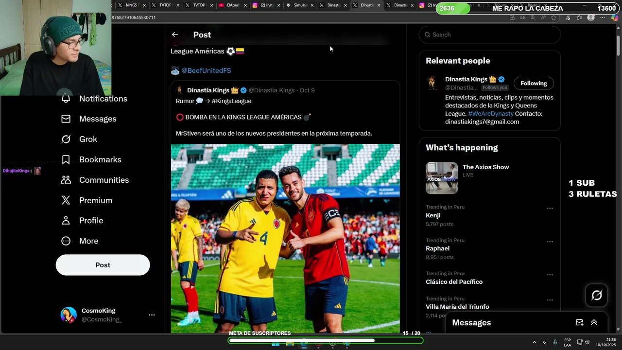Click the Relevant people heading
The width and height of the screenshot is (622, 350).
tap(458, 61)
